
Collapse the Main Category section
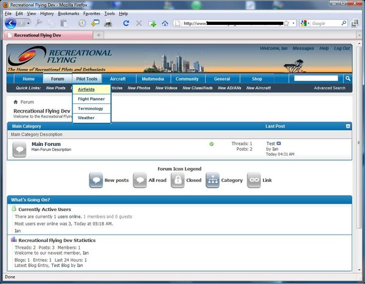348,126
